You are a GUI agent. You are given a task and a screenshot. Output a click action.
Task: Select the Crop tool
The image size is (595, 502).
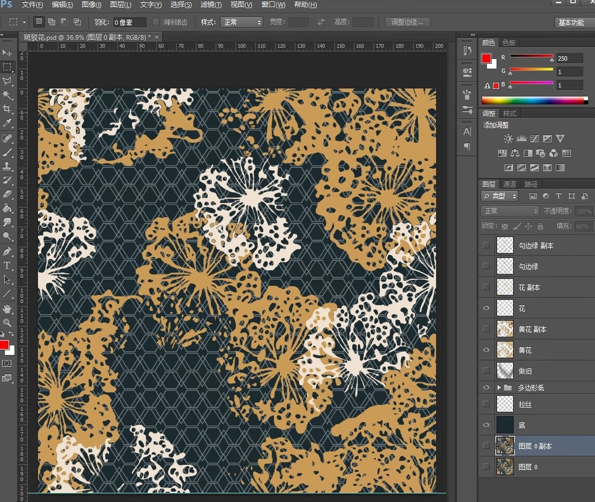(7, 109)
